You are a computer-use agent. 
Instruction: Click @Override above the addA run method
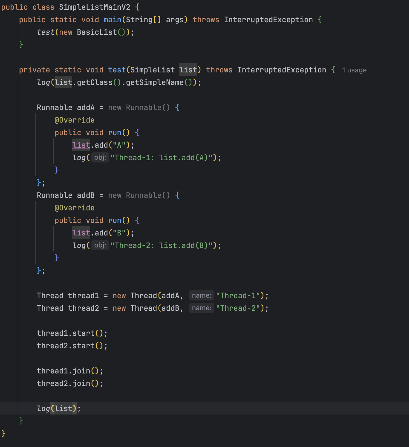point(75,120)
